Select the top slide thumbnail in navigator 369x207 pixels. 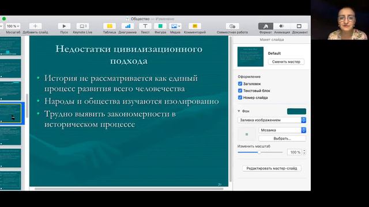coord(10,46)
